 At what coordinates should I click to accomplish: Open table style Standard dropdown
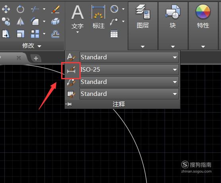(129, 94)
